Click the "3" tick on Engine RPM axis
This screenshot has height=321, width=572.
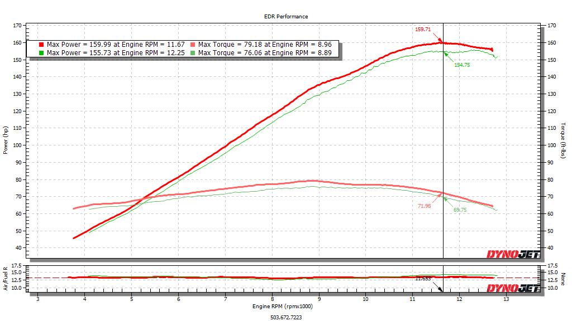(x=38, y=299)
